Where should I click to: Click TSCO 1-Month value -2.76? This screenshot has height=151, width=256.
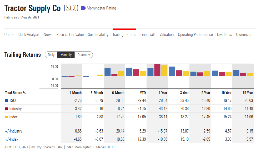point(78,100)
